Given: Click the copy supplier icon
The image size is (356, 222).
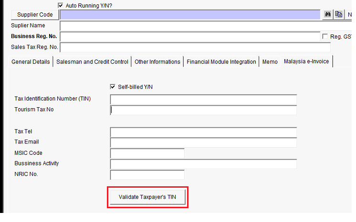Looking at the screenshot, I should (338, 15).
